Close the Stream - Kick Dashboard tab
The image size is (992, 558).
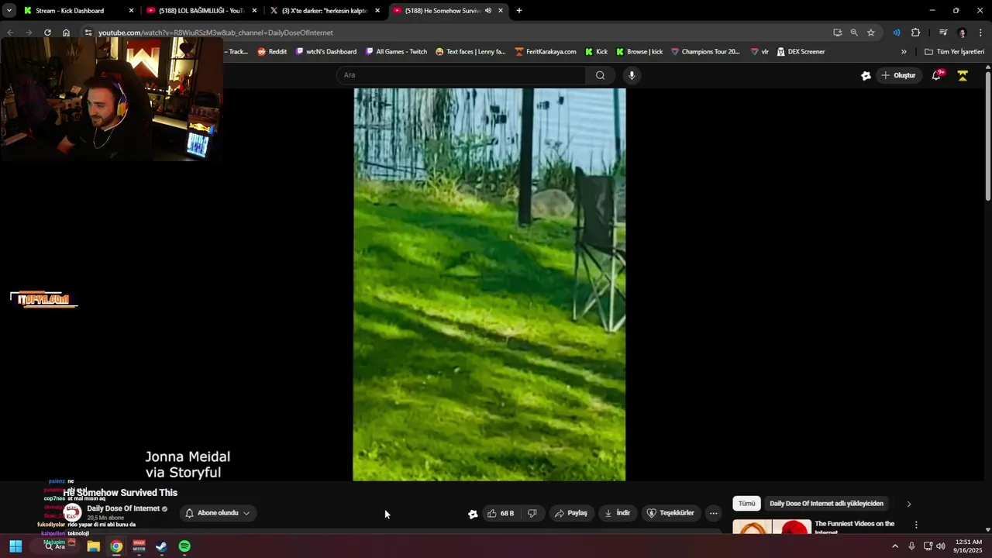[x=131, y=11]
